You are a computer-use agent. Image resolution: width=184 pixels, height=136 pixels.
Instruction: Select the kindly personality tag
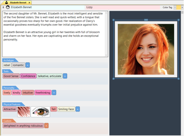[x=17, y=93]
